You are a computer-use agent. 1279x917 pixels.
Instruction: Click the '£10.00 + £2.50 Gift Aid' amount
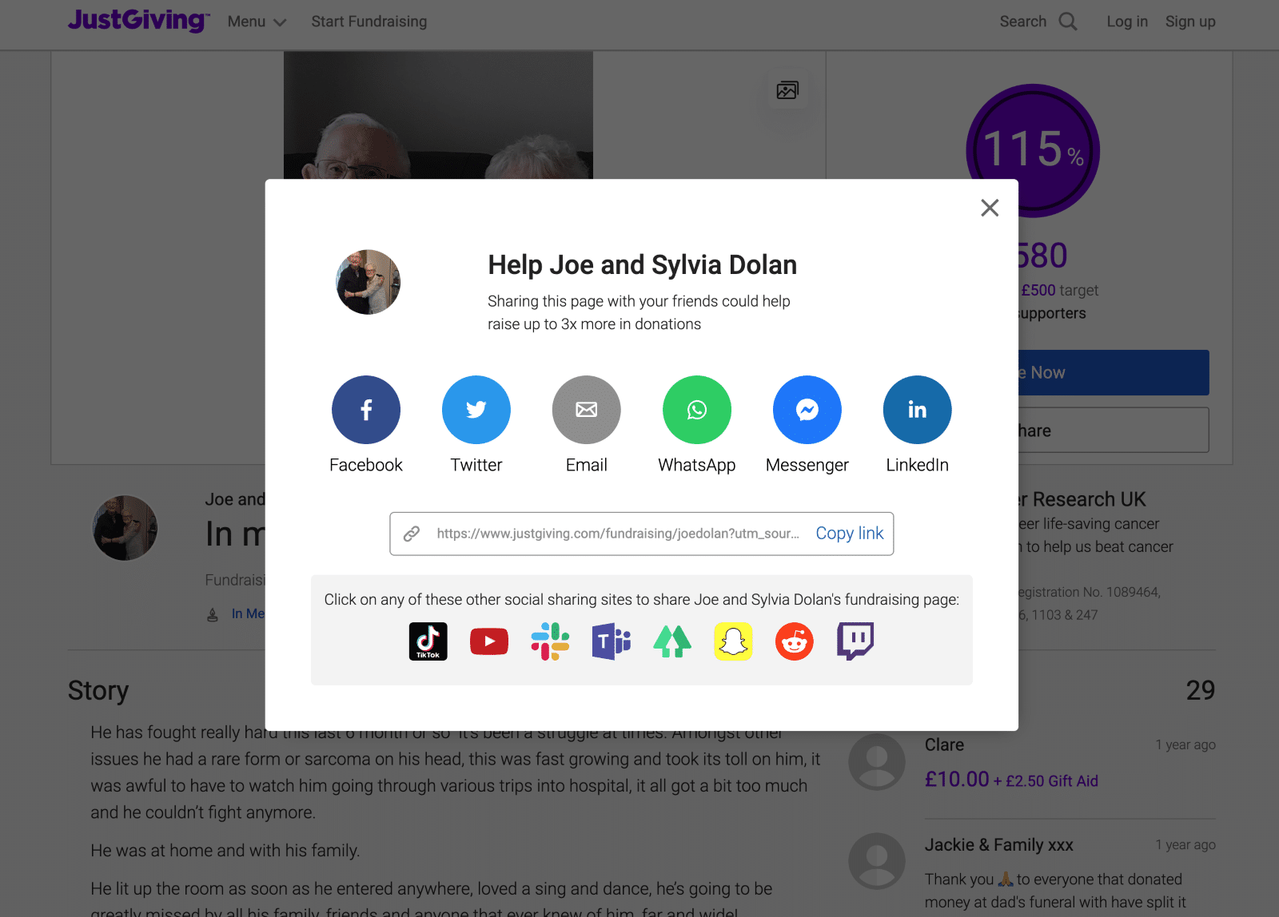(1011, 780)
